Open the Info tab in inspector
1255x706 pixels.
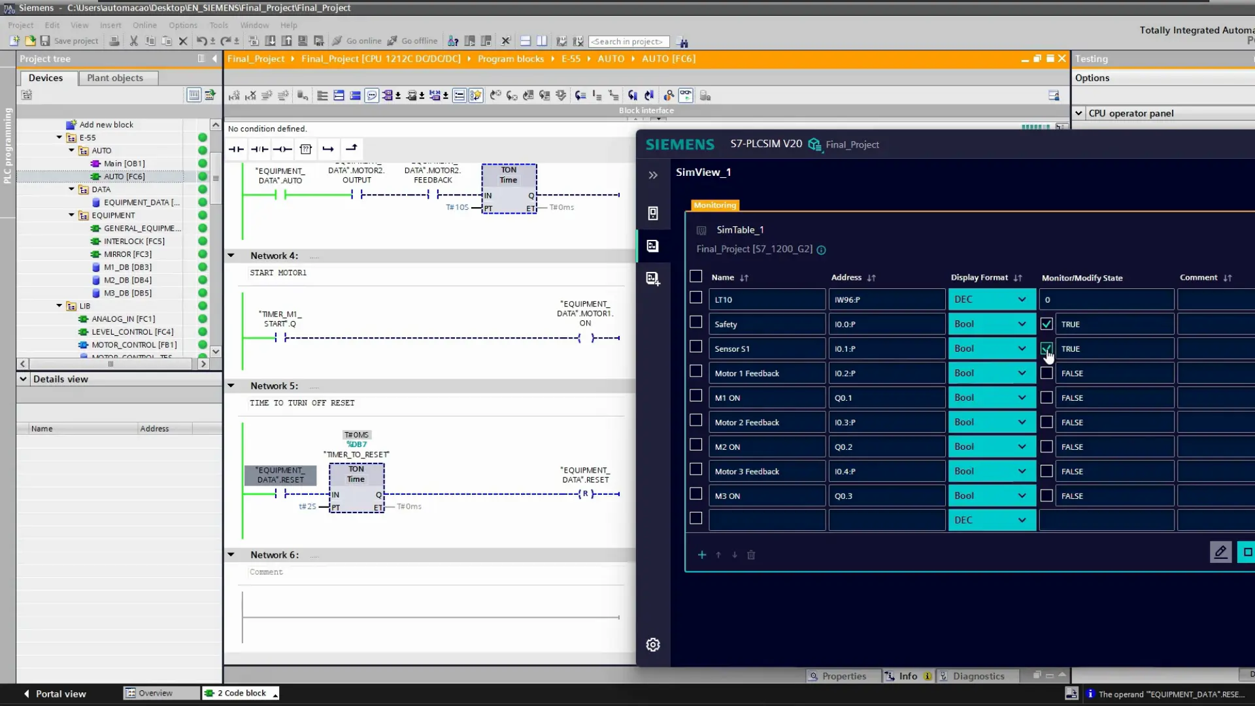(x=908, y=676)
